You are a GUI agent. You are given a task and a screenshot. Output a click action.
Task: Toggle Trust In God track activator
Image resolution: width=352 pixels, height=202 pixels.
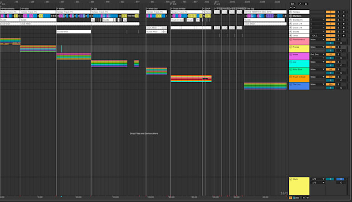[330, 77]
